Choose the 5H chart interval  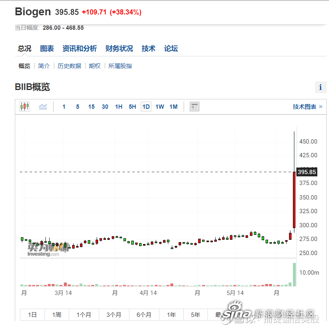coord(132,107)
